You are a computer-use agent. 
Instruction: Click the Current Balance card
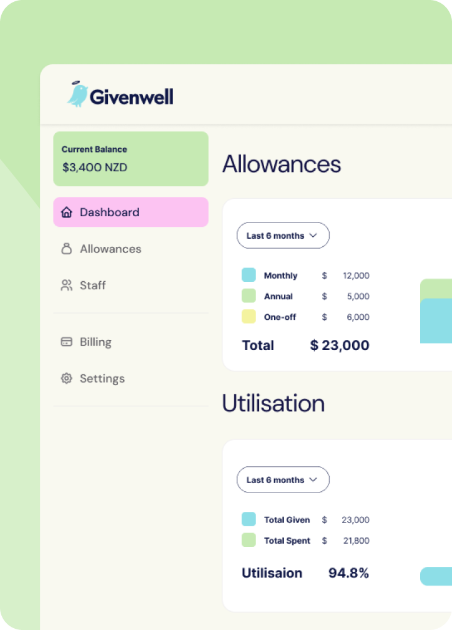tap(130, 159)
